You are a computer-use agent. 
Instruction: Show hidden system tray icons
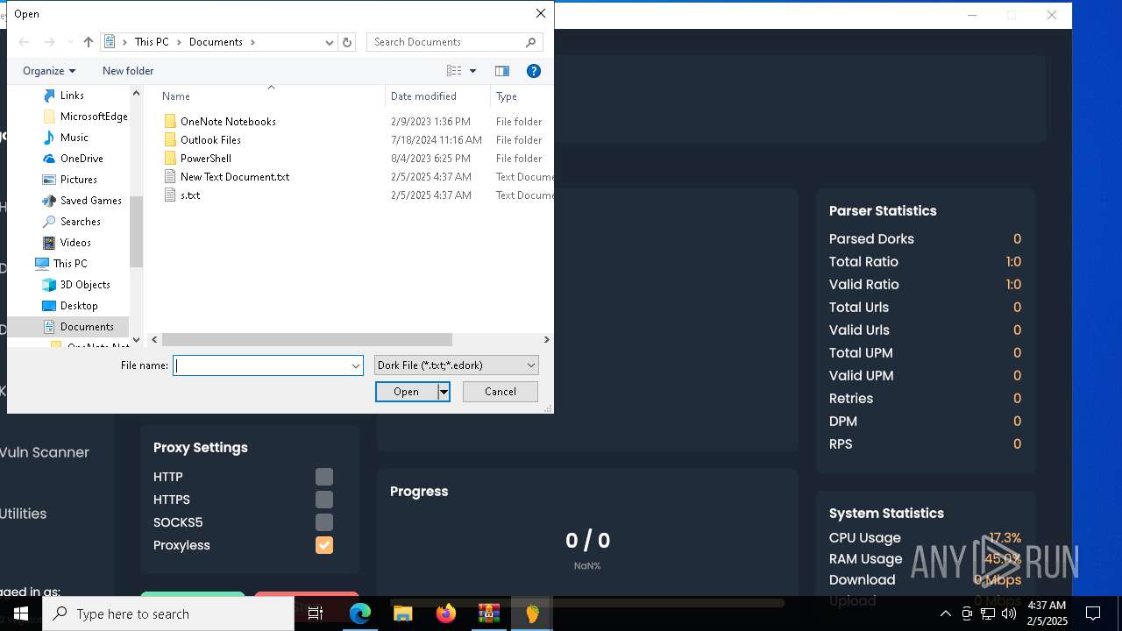pyautogui.click(x=945, y=613)
